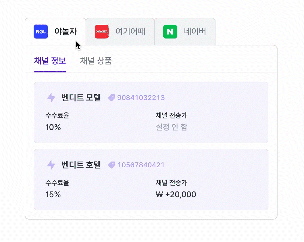Click the NOL logo icon
Image resolution: width=304 pixels, height=242 pixels.
pyautogui.click(x=41, y=32)
